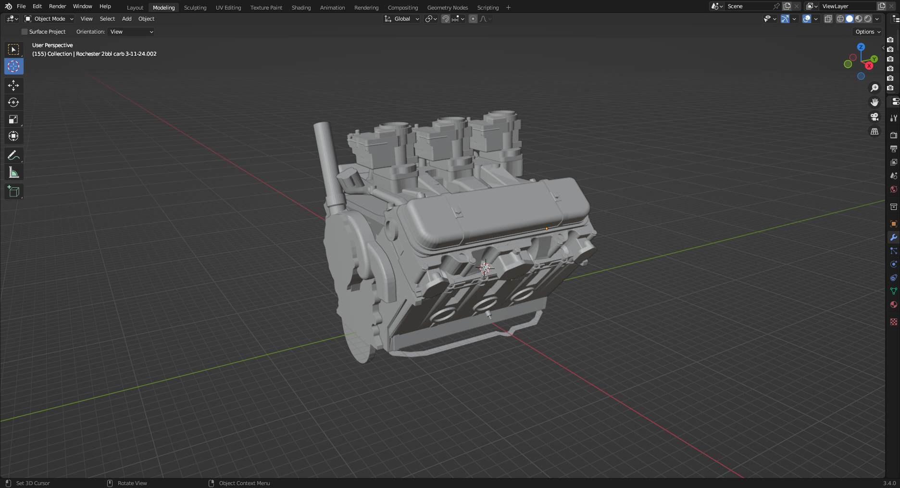
Task: Open the Scene properties tab
Action: pyautogui.click(x=894, y=176)
